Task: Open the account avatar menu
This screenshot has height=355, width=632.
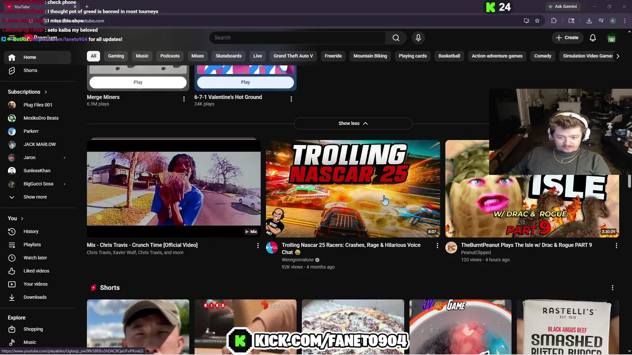Action: click(611, 38)
